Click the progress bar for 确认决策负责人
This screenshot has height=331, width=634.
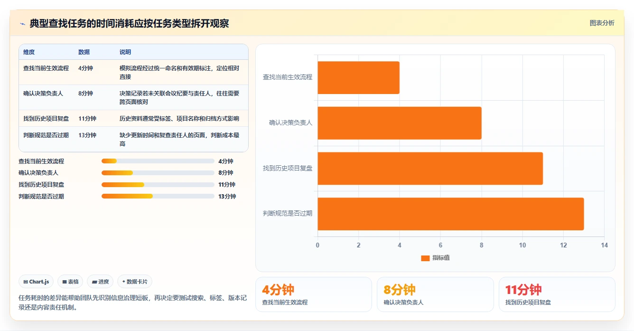pos(158,173)
